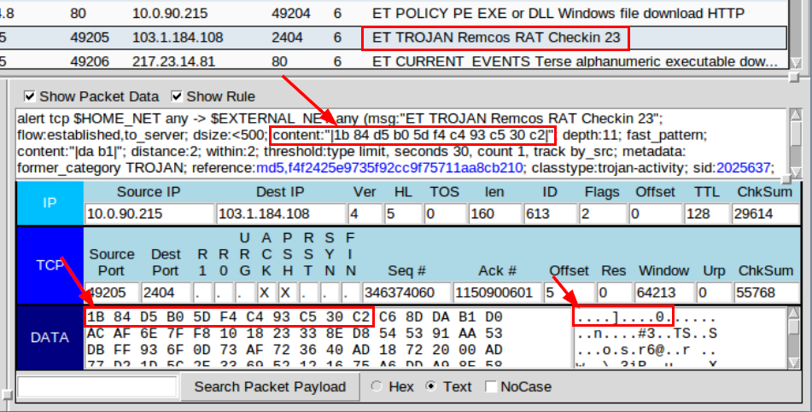Screen dimensions: 812x412
Task: Select the ET TROJAN Remcos RAT Checkin row
Action: pyautogui.click(x=394, y=38)
